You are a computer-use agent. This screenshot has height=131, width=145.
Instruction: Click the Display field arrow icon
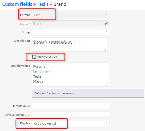[107, 123]
